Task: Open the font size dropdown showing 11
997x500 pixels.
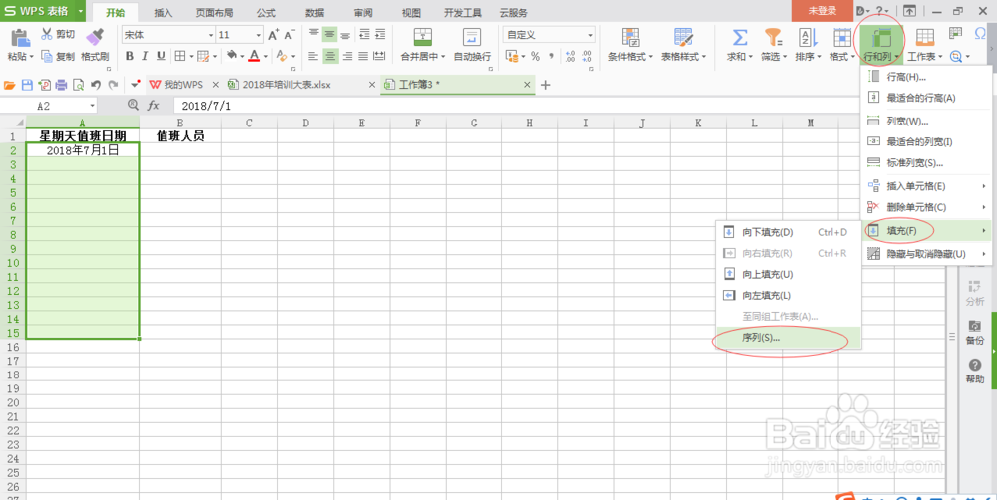Action: tap(240, 35)
